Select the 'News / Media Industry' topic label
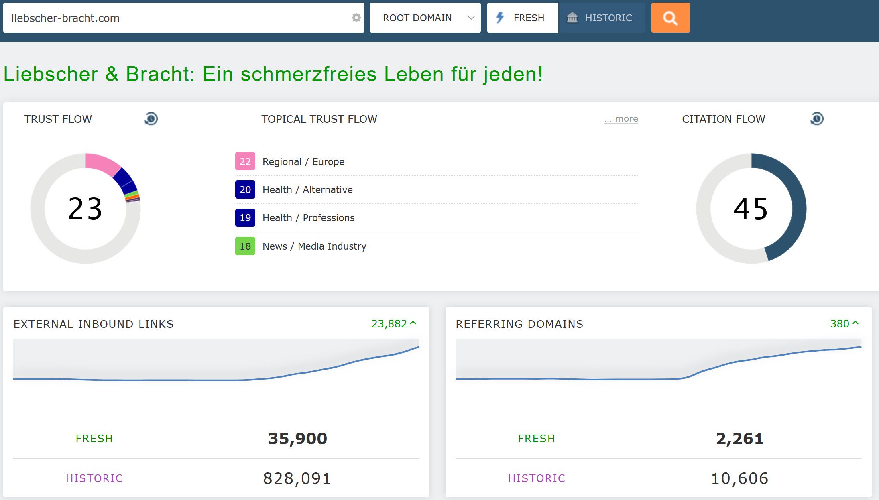The width and height of the screenshot is (879, 500). [314, 246]
